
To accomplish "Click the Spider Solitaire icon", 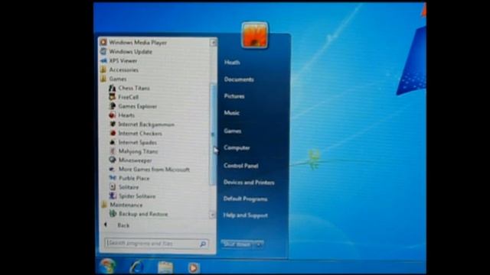I will [x=113, y=196].
